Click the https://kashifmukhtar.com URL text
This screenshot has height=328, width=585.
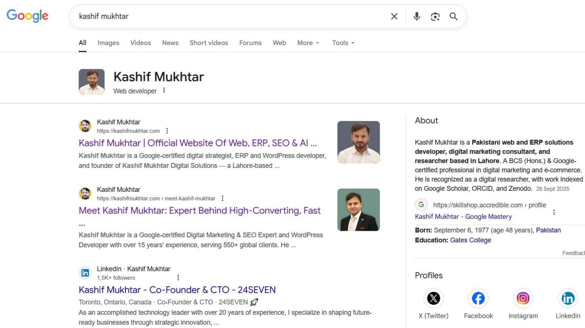click(x=128, y=131)
